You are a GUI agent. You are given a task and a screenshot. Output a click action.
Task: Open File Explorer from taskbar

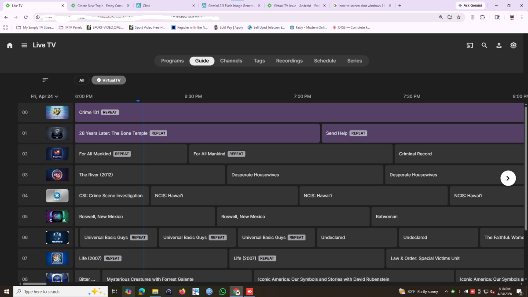point(155,291)
